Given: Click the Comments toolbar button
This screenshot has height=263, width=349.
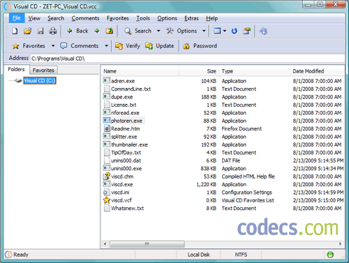Looking at the screenshot, I should pos(80,46).
